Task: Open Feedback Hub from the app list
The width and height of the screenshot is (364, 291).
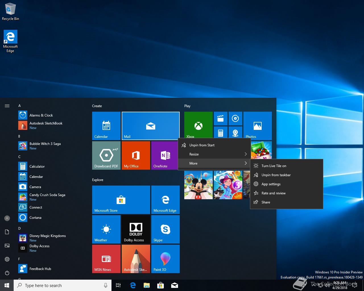Action: click(x=40, y=269)
